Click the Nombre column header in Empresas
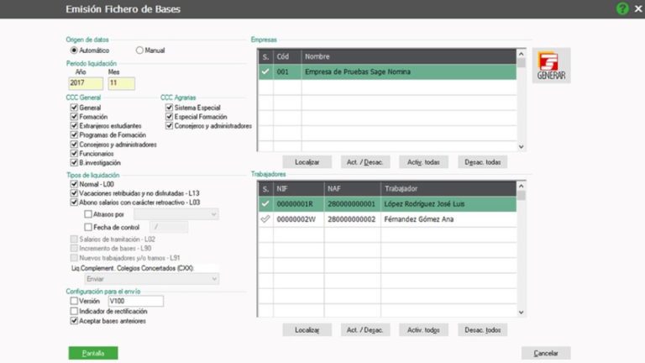This screenshot has height=363, width=645. (x=317, y=57)
